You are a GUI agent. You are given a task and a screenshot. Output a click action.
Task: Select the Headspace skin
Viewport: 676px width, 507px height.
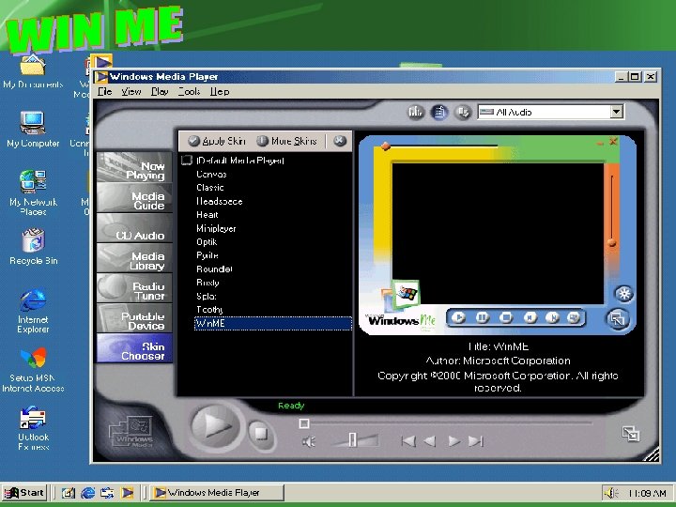[x=219, y=201]
